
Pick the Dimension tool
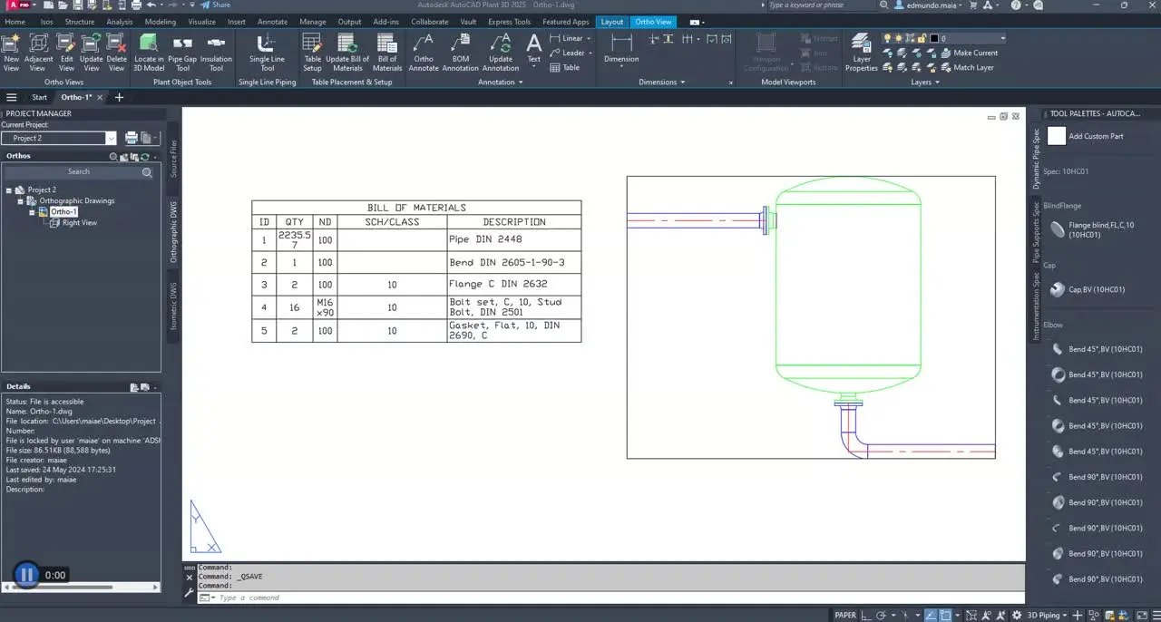pos(621,48)
